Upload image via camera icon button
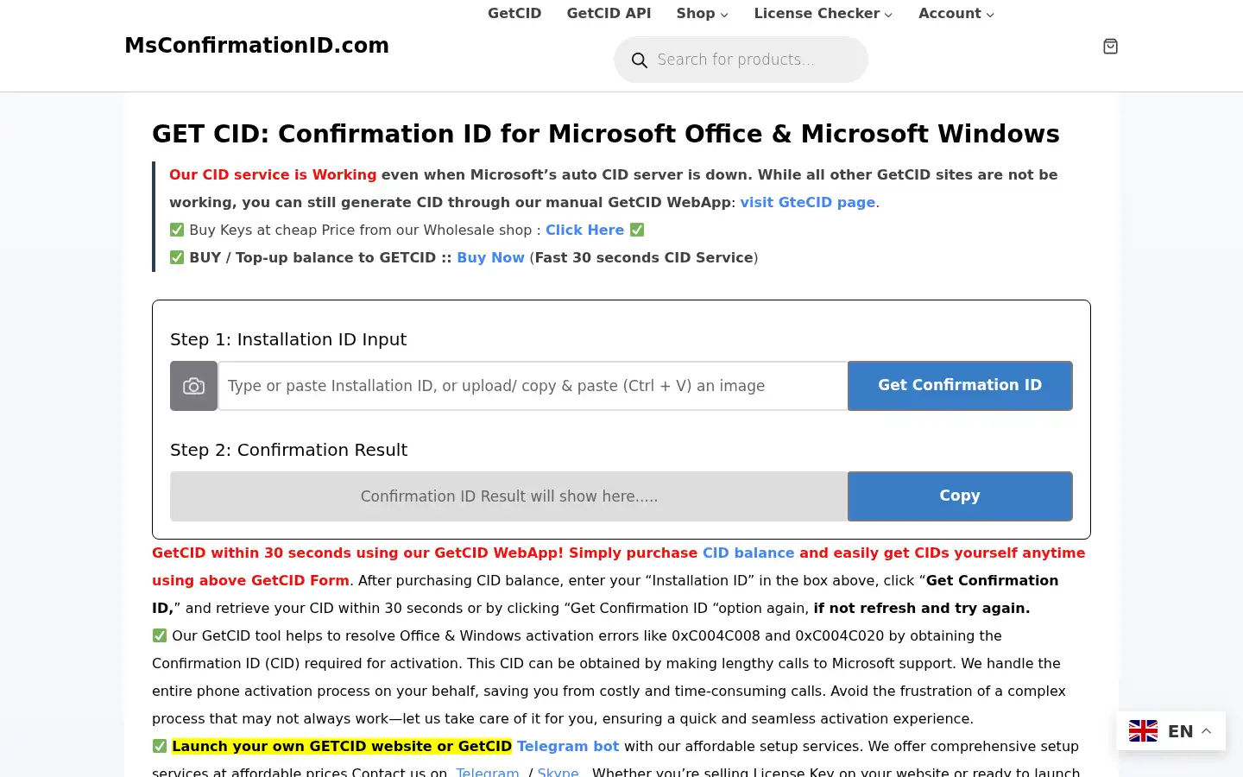Viewport: 1243px width, 777px height. [194, 386]
